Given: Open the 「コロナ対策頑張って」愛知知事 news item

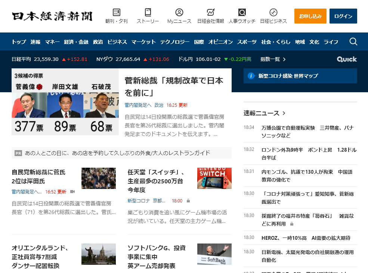Looking at the screenshot, I should pos(307,198).
